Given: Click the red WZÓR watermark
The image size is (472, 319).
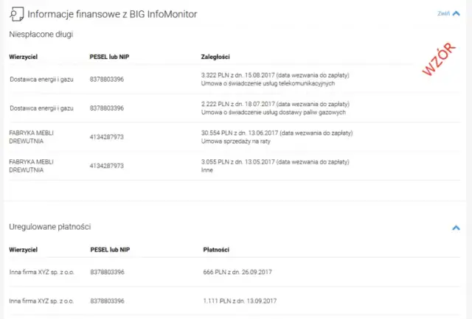Looking at the screenshot, I should [x=437, y=62].
